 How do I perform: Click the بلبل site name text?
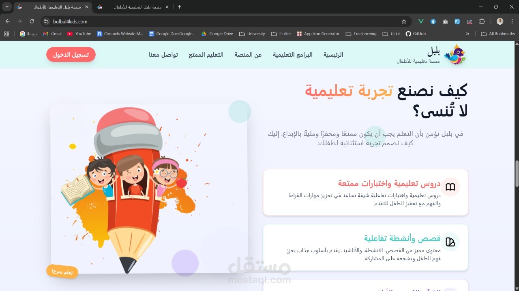(433, 51)
